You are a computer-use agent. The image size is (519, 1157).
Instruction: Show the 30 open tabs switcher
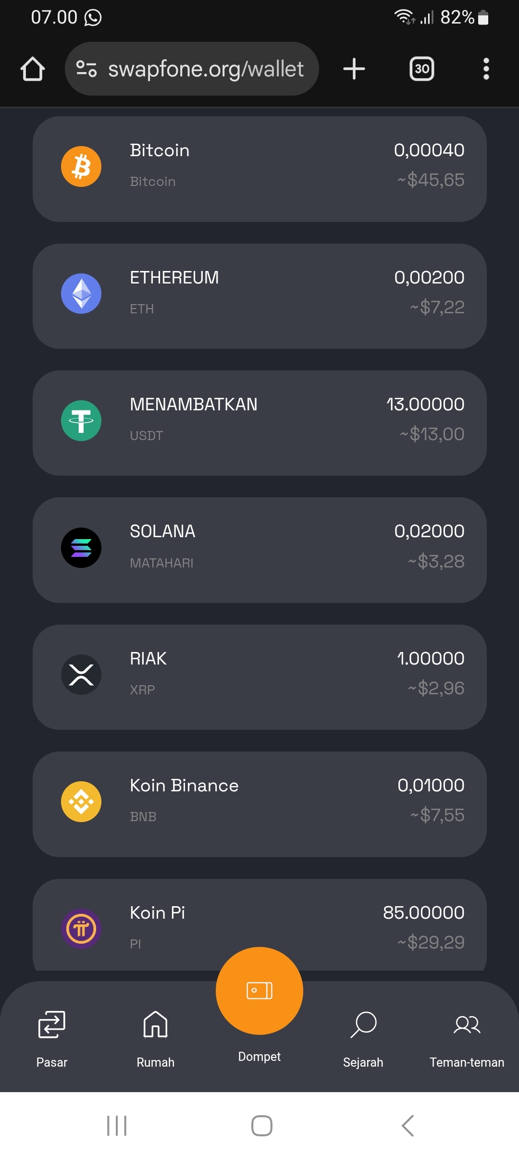click(422, 69)
